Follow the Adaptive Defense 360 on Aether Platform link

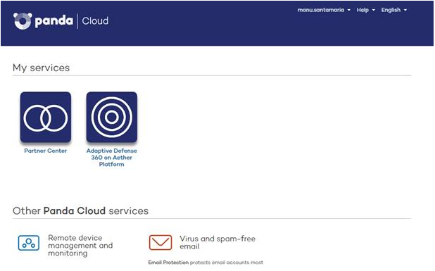(112, 158)
